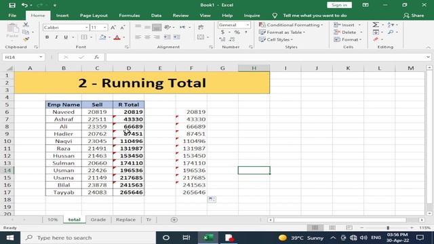Save the workbook using the Save icon
Viewport: 434px width, 244px height.
pyautogui.click(x=12, y=5)
